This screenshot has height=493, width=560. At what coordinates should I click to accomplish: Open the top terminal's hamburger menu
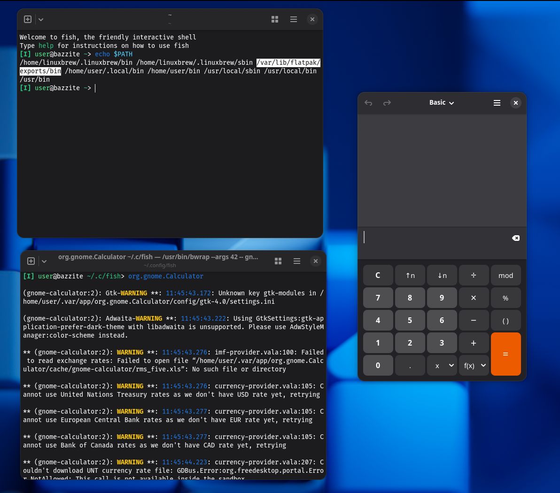293,19
